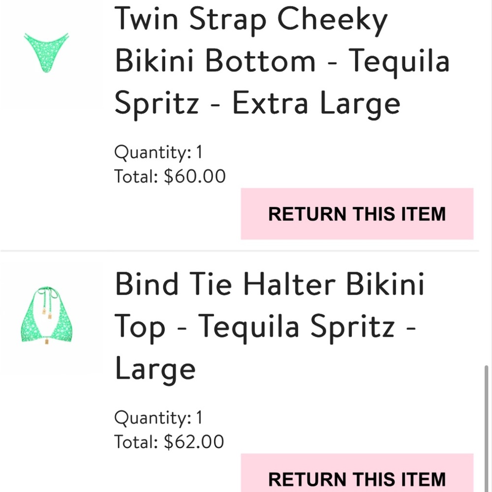Click Large size text in top title

point(154,368)
